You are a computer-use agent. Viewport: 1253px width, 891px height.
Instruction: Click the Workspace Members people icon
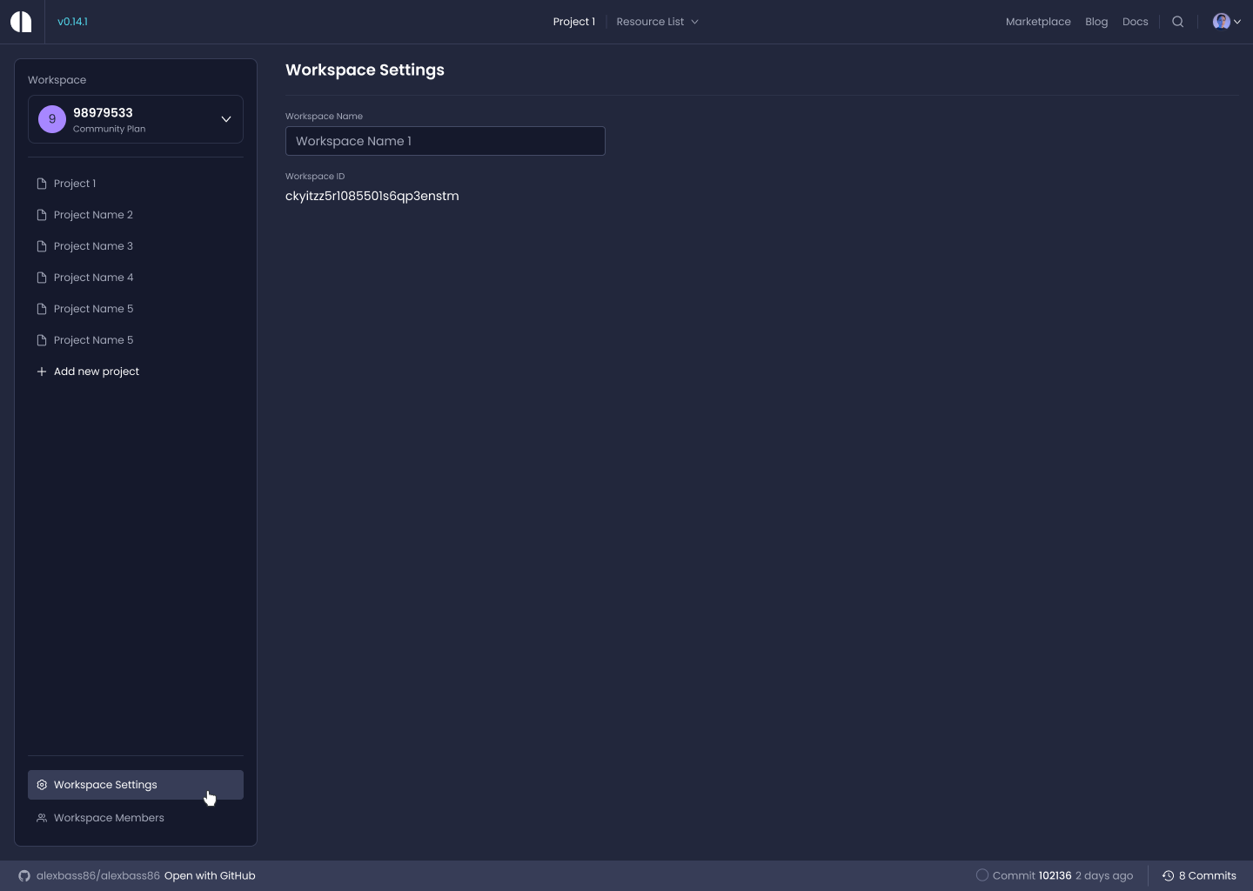pyautogui.click(x=42, y=818)
